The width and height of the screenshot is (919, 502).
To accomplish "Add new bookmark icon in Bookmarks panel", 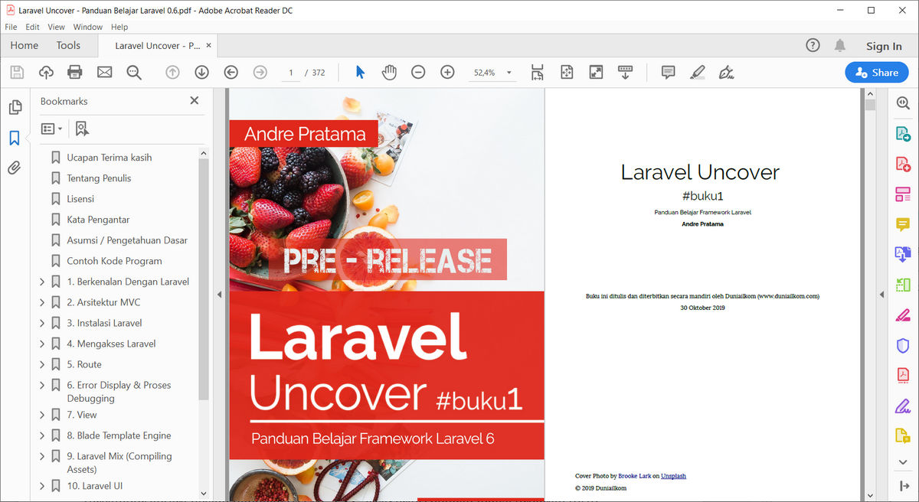I will (x=82, y=129).
